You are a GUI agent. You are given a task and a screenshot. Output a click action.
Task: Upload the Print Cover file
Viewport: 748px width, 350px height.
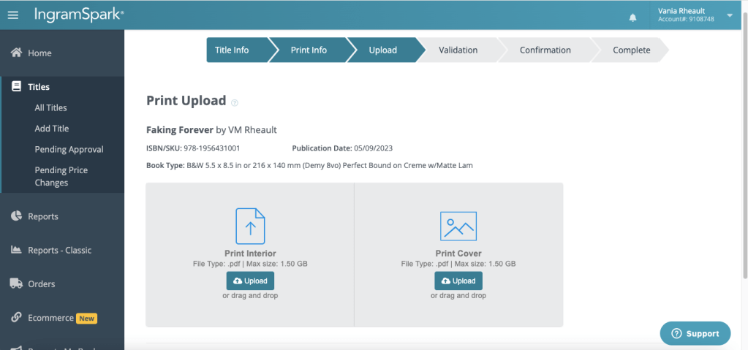(458, 281)
